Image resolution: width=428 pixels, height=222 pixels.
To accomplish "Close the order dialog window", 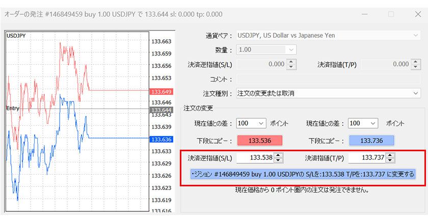I will (x=418, y=14).
